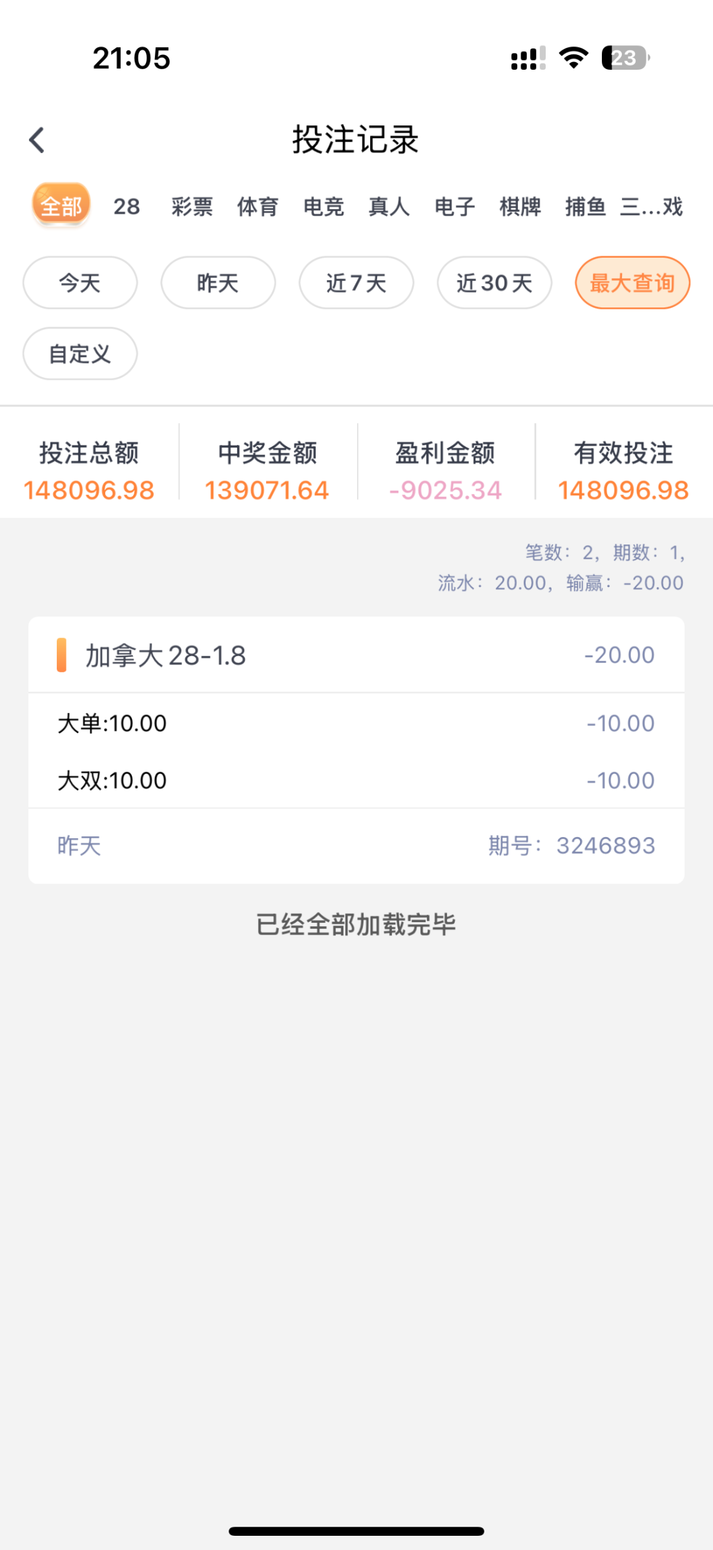The height and width of the screenshot is (1550, 713).
Task: Tap the cellular signal icon
Action: [x=528, y=58]
